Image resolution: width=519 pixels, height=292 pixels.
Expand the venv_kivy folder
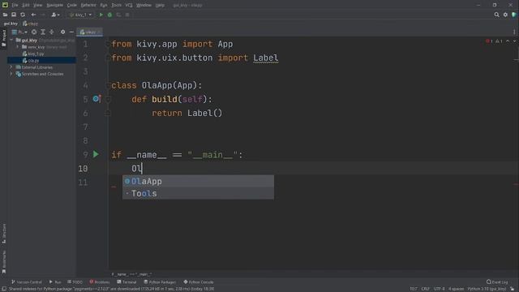[18, 47]
